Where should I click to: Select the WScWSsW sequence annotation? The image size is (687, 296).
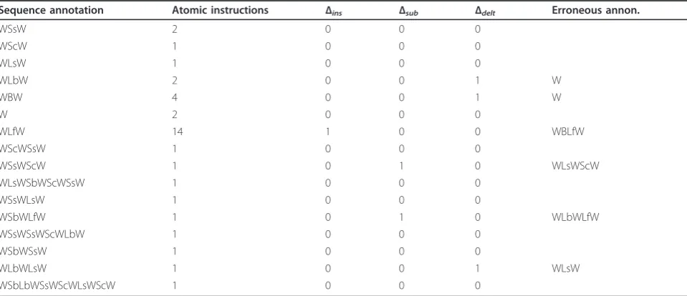coord(23,149)
